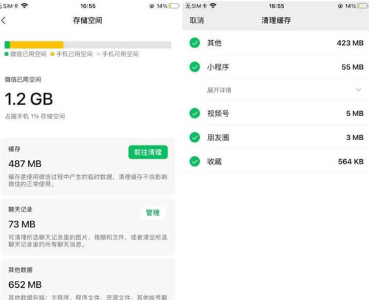
Task: Tap the 487 MB cache size
Action: [25, 164]
